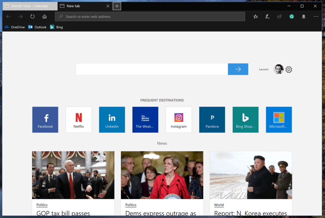Viewport: 325px width, 218px height.
Task: Open page settings gear icon
Action: coord(289,70)
